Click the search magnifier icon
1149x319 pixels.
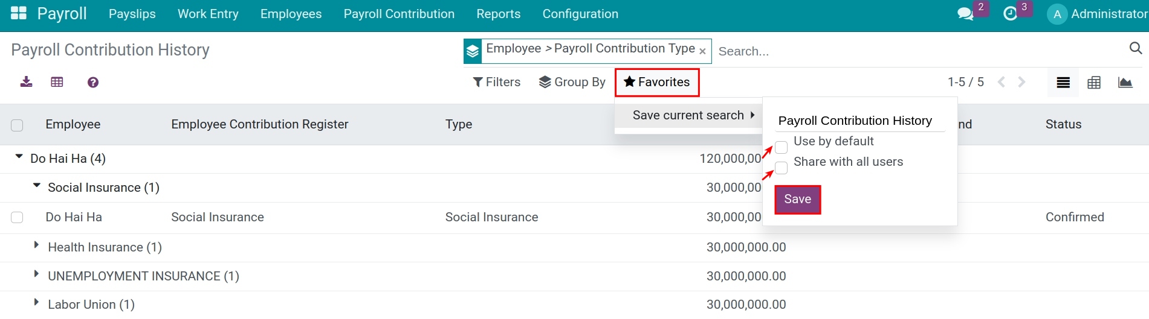[1135, 48]
